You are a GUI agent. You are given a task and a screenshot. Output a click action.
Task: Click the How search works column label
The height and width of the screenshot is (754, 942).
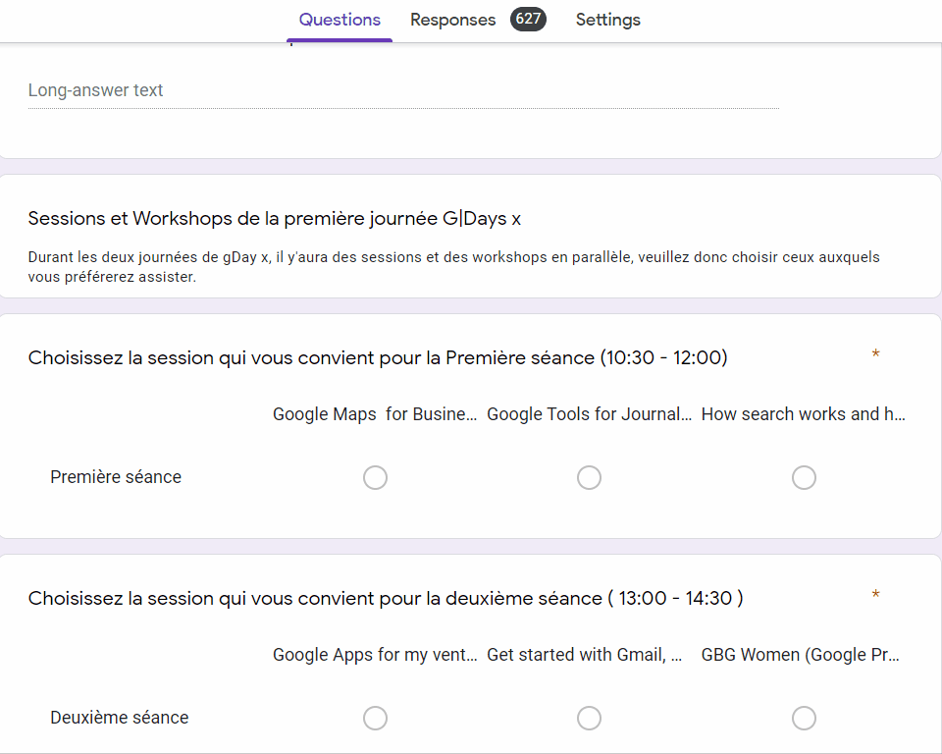point(803,414)
